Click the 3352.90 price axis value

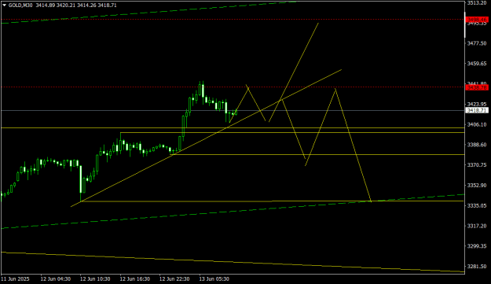click(x=477, y=185)
